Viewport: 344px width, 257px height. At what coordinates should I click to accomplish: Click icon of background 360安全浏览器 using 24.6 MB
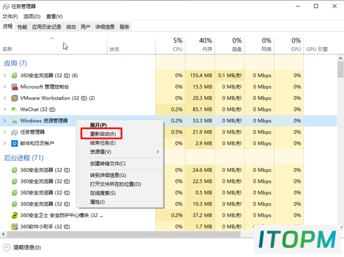coord(15,170)
